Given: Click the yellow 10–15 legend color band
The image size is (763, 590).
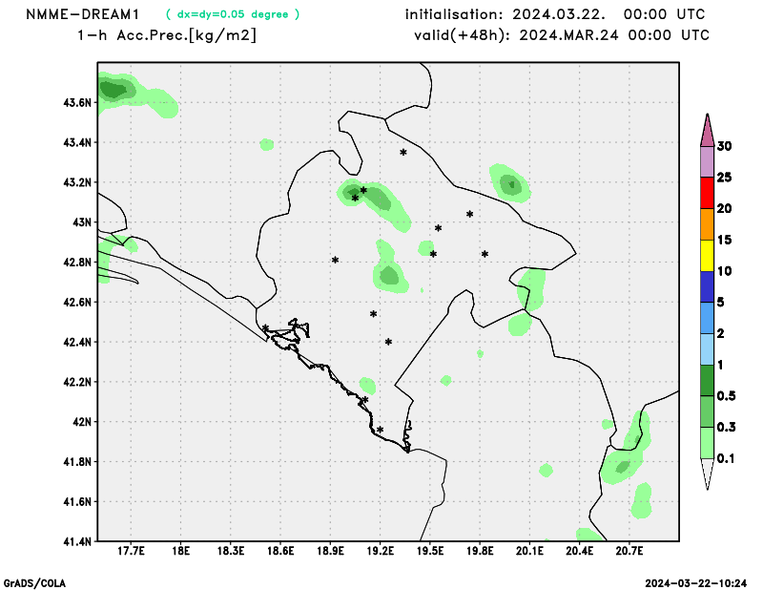Looking at the screenshot, I should 707,255.
